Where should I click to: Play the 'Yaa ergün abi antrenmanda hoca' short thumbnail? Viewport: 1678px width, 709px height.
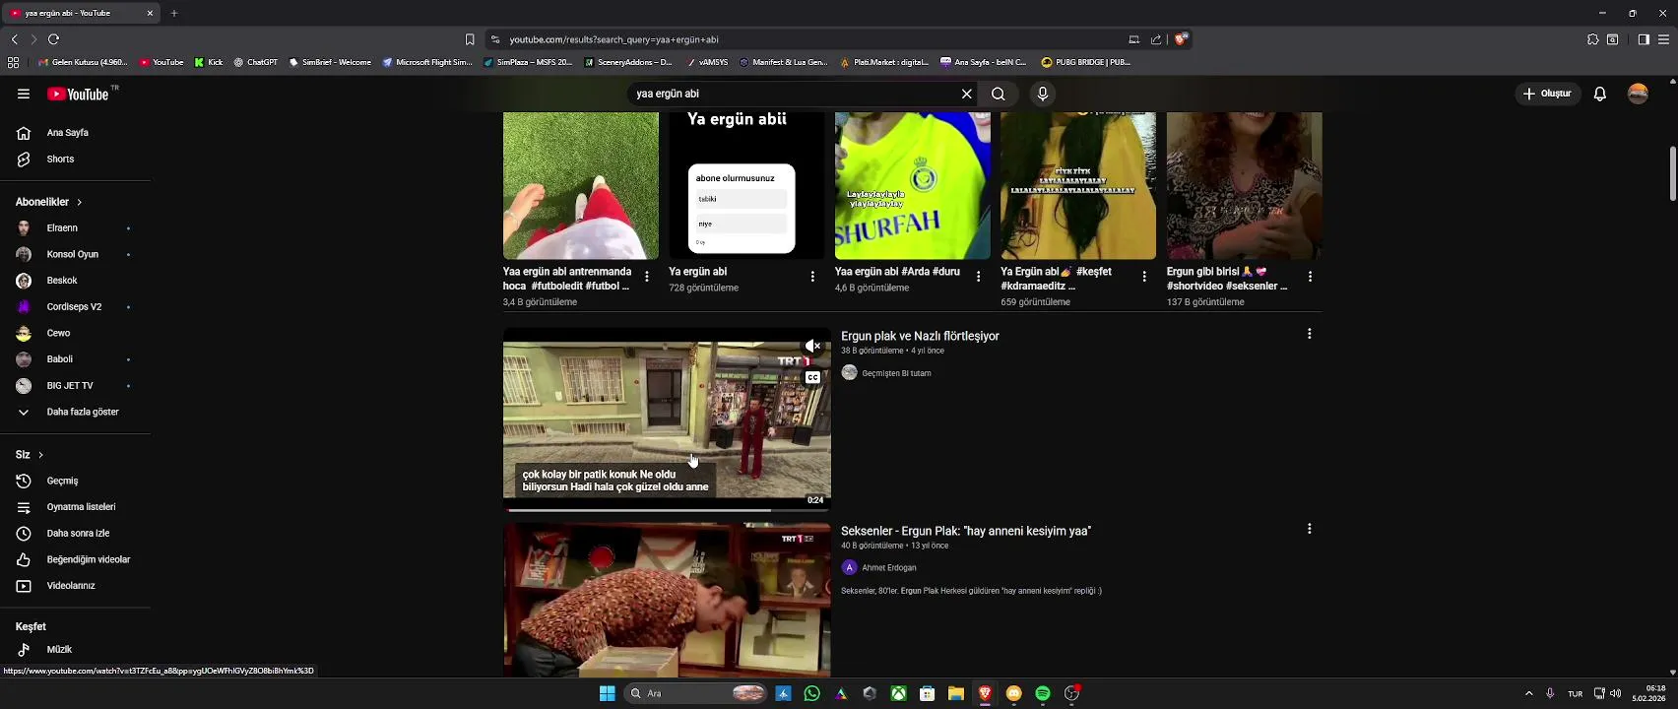[581, 185]
